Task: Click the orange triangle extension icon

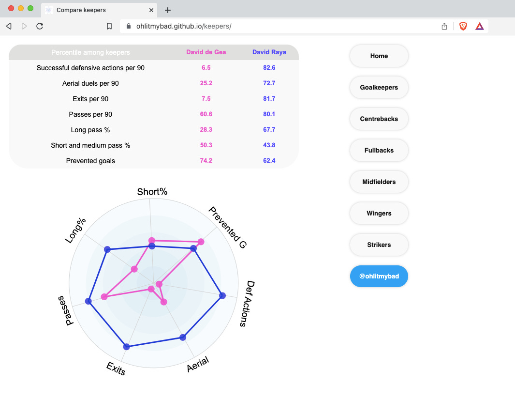Action: click(x=479, y=26)
